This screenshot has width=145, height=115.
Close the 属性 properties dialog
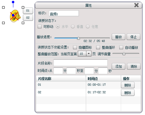(137, 5)
